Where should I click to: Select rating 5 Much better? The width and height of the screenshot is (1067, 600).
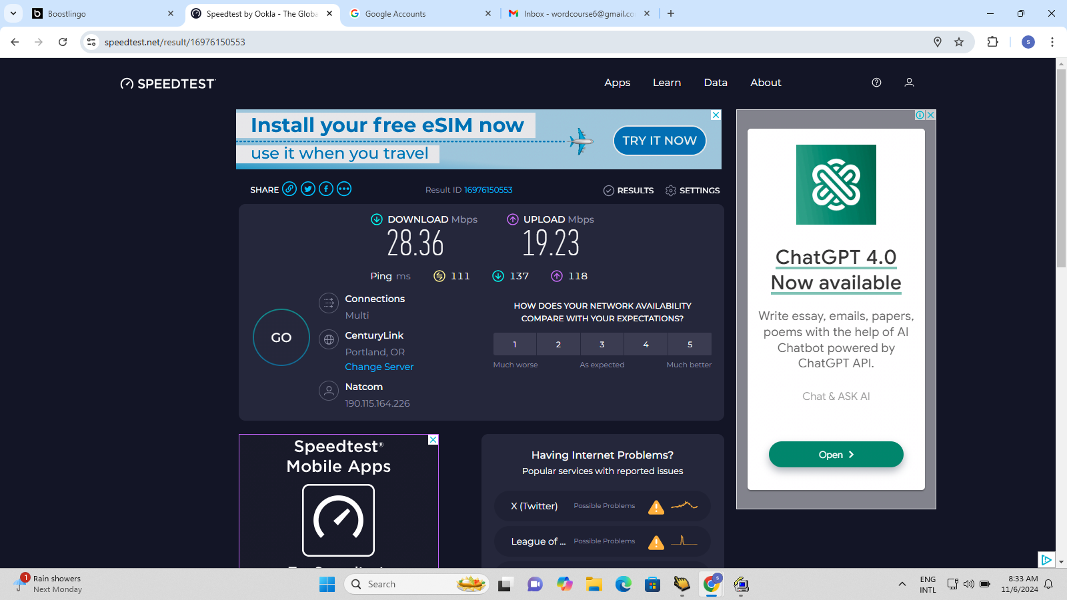coord(690,345)
